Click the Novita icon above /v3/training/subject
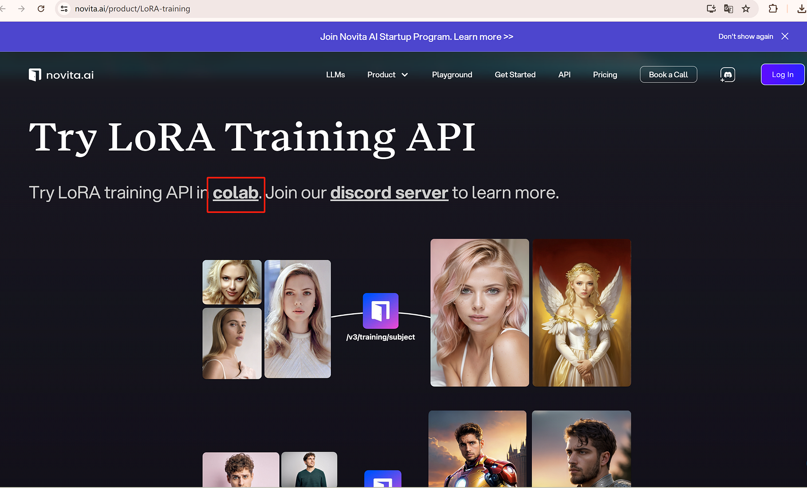807x488 pixels. click(381, 311)
